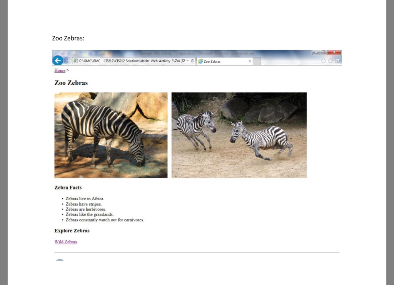Open Favorites with the star icon
The width and height of the screenshot is (394, 285).
click(330, 61)
